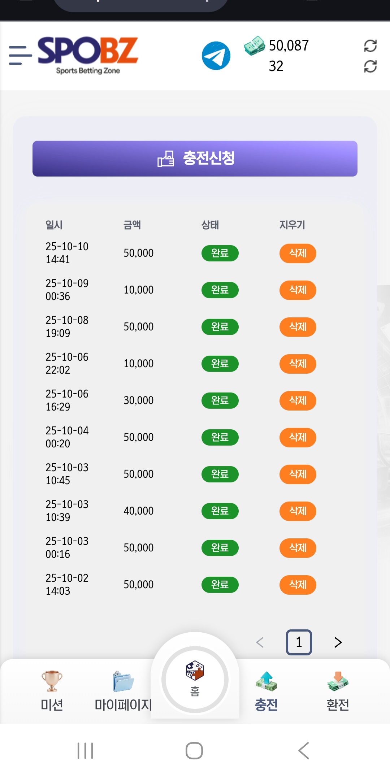Go to the 홈 center button

click(x=195, y=679)
